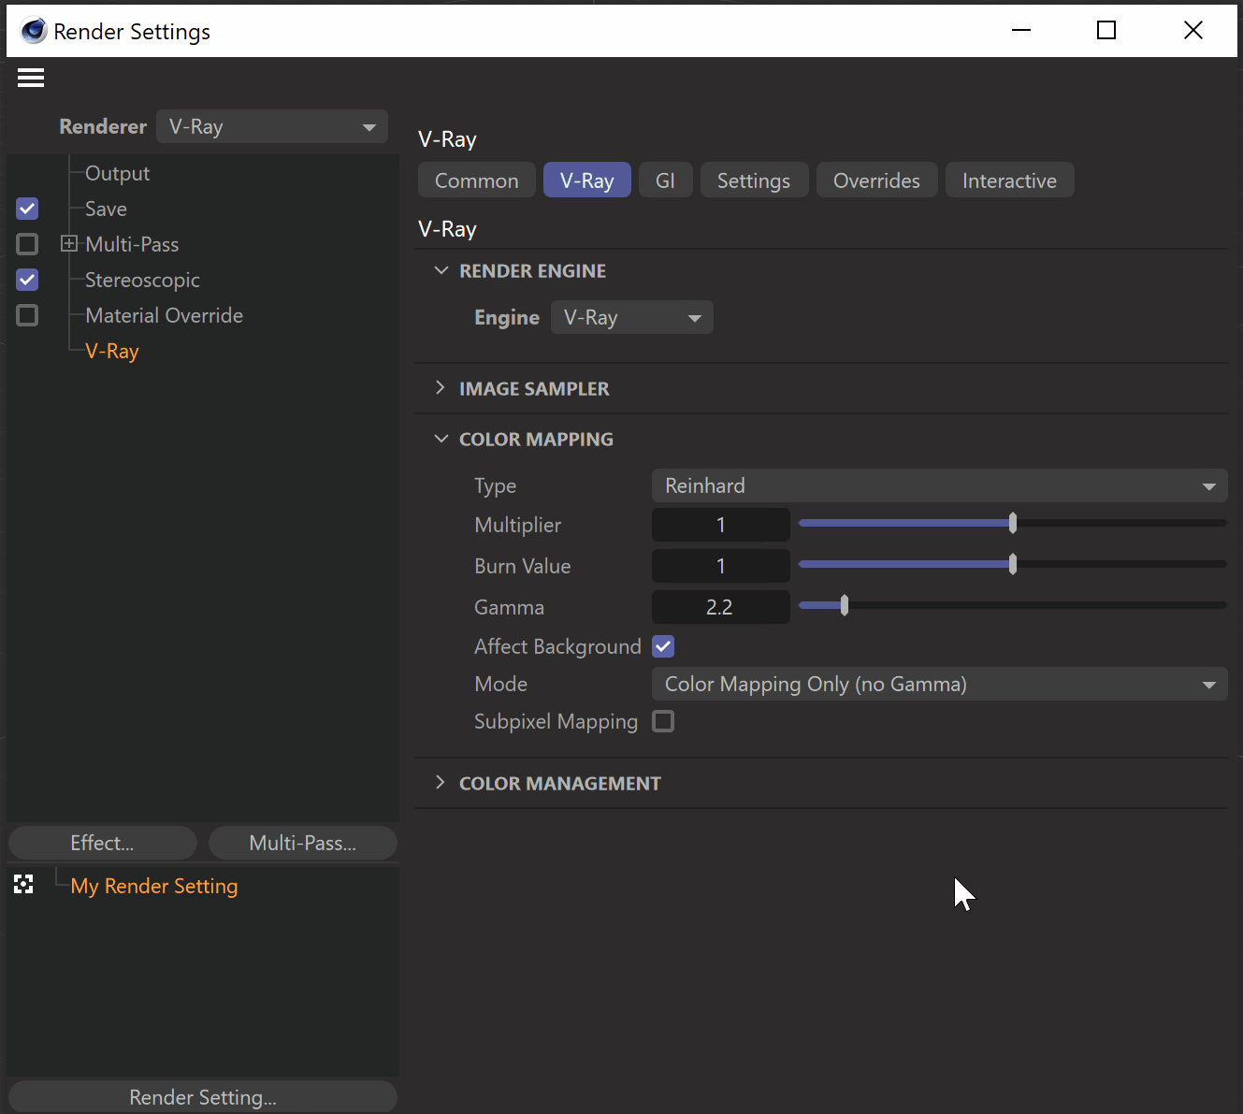Click the Multi-Pass... button
This screenshot has height=1114, width=1243.
point(303,843)
